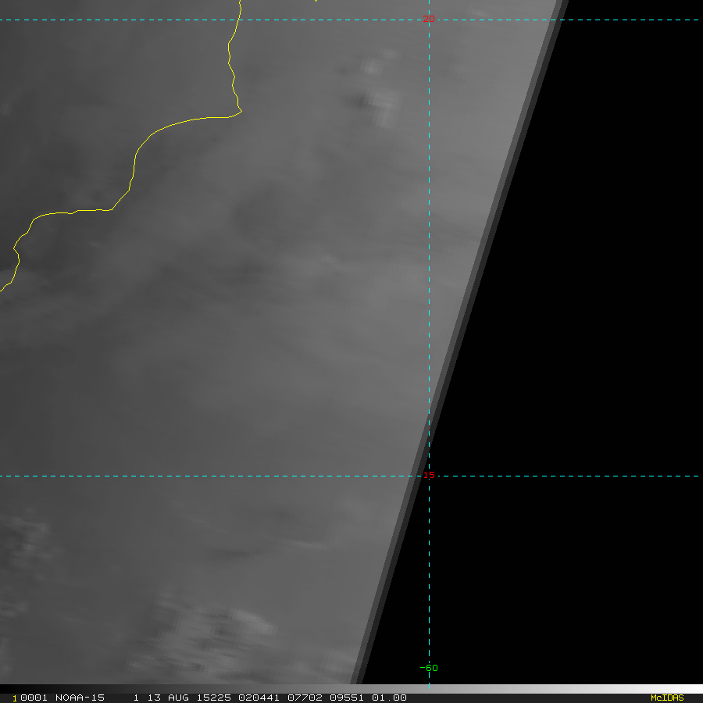Click the bright cloud cluster near top
The image size is (703, 703).
pyautogui.click(x=381, y=105)
